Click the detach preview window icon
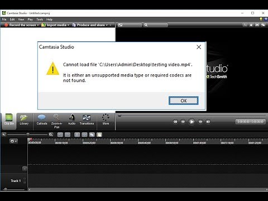This screenshot has width=268, height=201. (x=263, y=25)
